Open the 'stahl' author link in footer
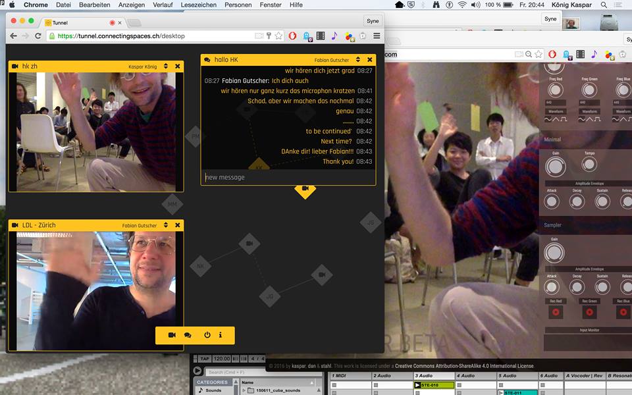 pos(326,366)
